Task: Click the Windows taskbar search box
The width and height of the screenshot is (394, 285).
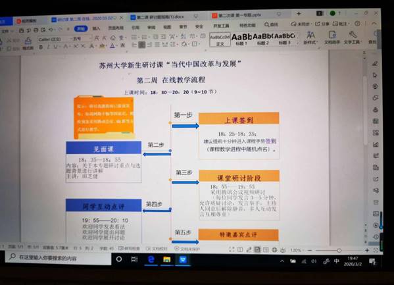Action: coord(58,258)
